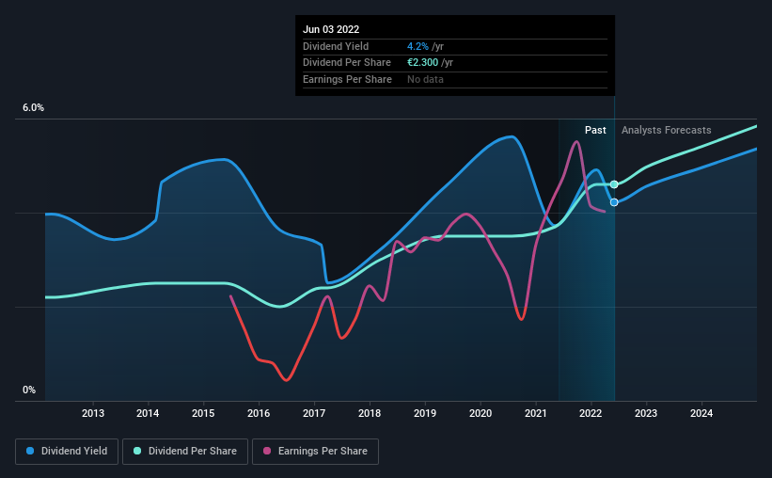Image resolution: width=772 pixels, height=478 pixels.
Task: Click the 'Earnings Per Share' tooltip row label
Action: [x=347, y=79]
